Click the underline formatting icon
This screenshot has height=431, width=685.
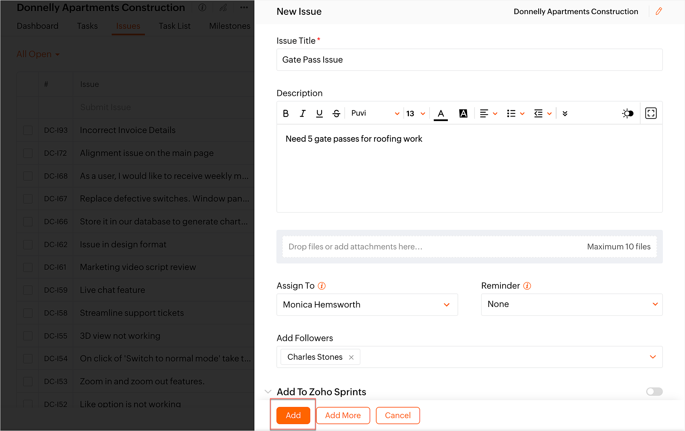319,114
